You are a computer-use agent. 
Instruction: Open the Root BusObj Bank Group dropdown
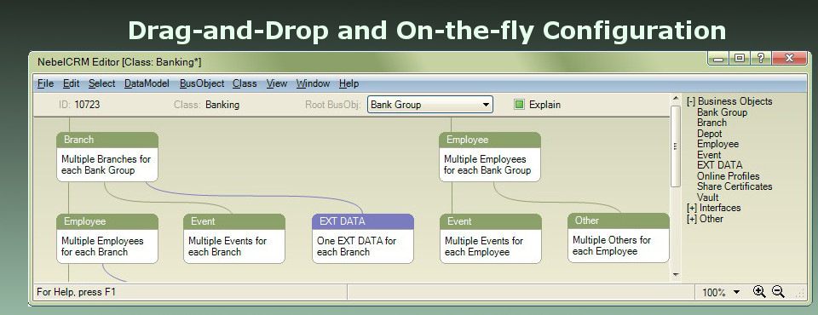[429, 105]
